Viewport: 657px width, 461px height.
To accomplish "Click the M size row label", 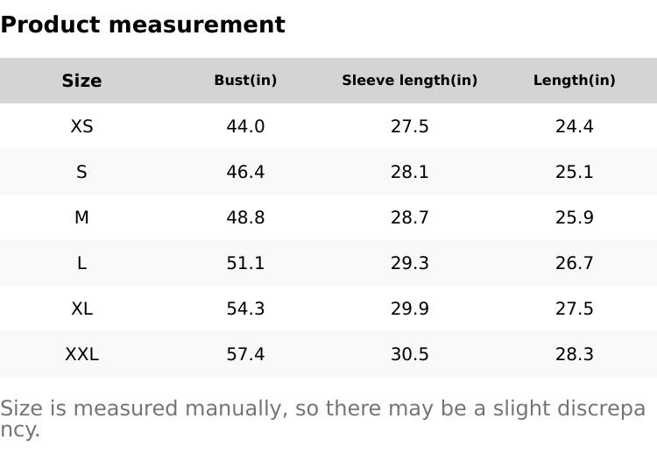I will pyautogui.click(x=81, y=217).
